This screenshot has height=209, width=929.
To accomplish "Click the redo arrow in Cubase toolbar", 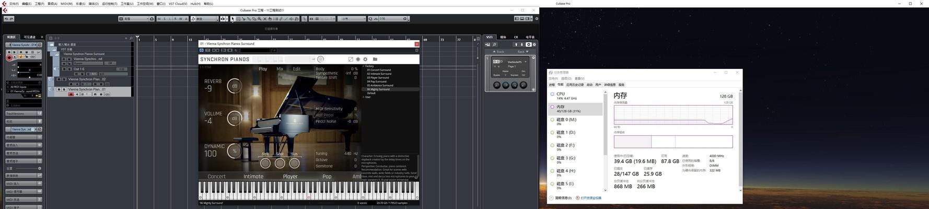I will click(11, 19).
